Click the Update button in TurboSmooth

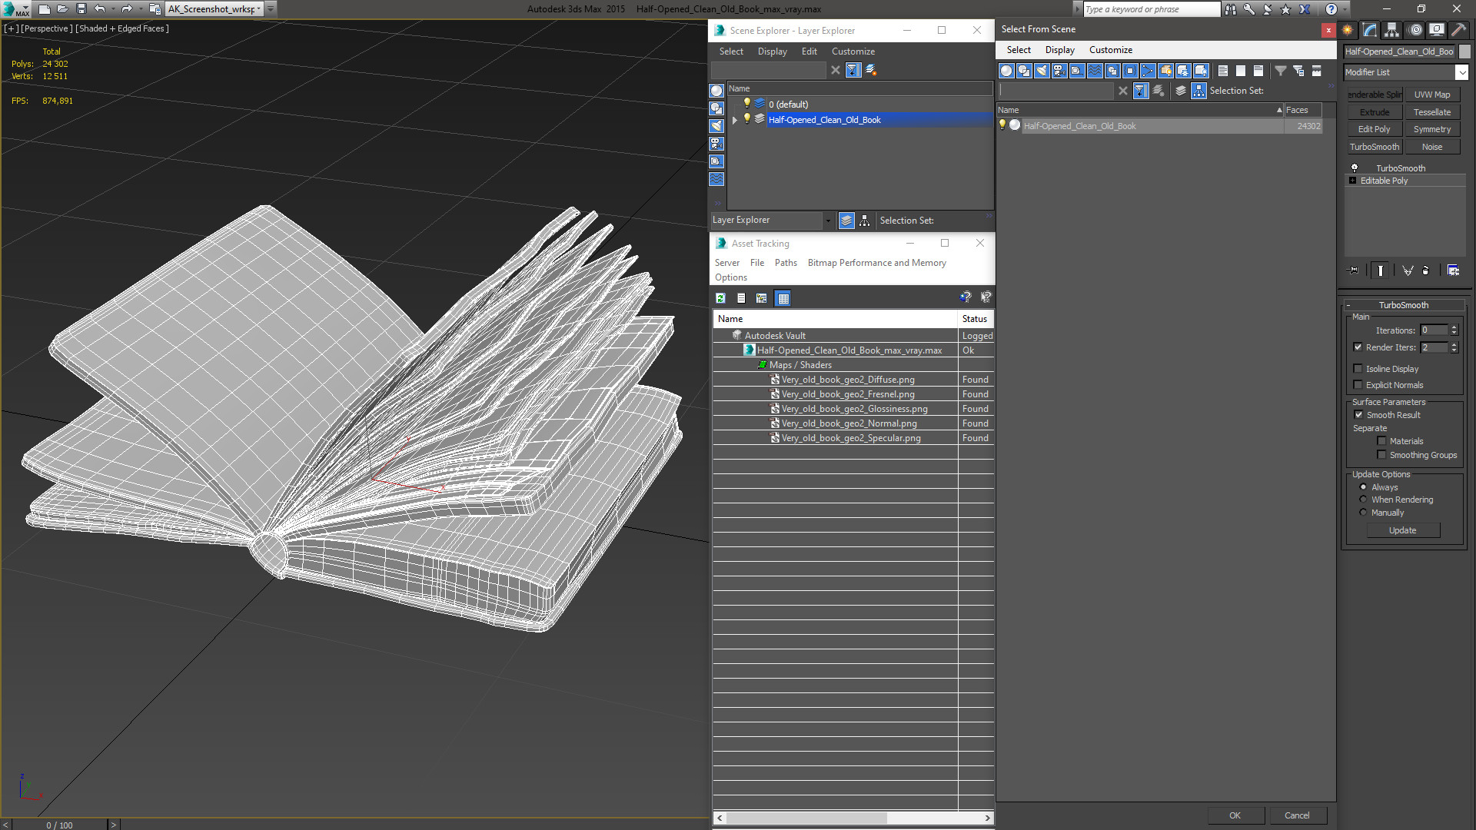(x=1402, y=530)
